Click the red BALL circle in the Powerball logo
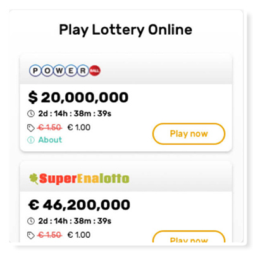The width and height of the screenshot is (253, 253). coord(95,71)
